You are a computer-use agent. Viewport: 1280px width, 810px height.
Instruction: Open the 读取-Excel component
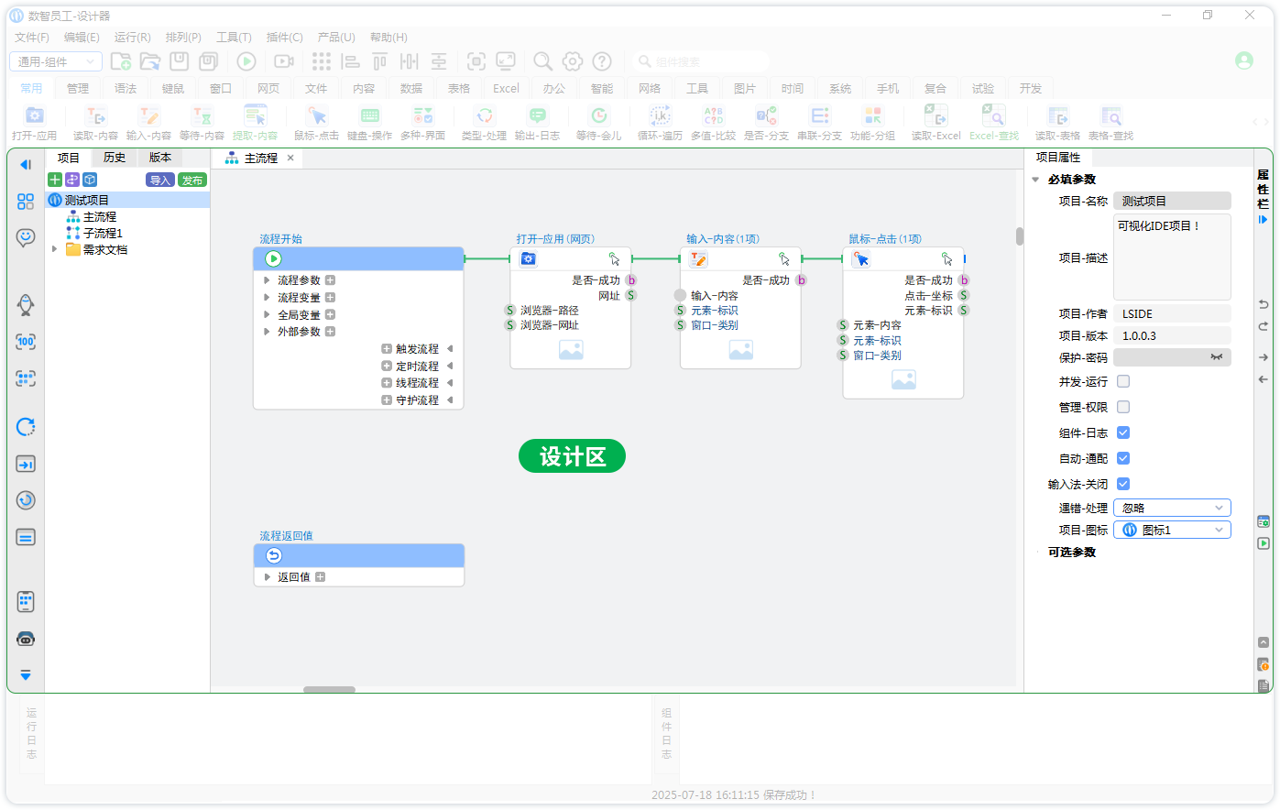click(x=935, y=116)
